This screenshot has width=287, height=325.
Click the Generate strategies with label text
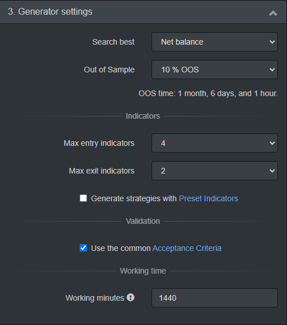pos(134,198)
